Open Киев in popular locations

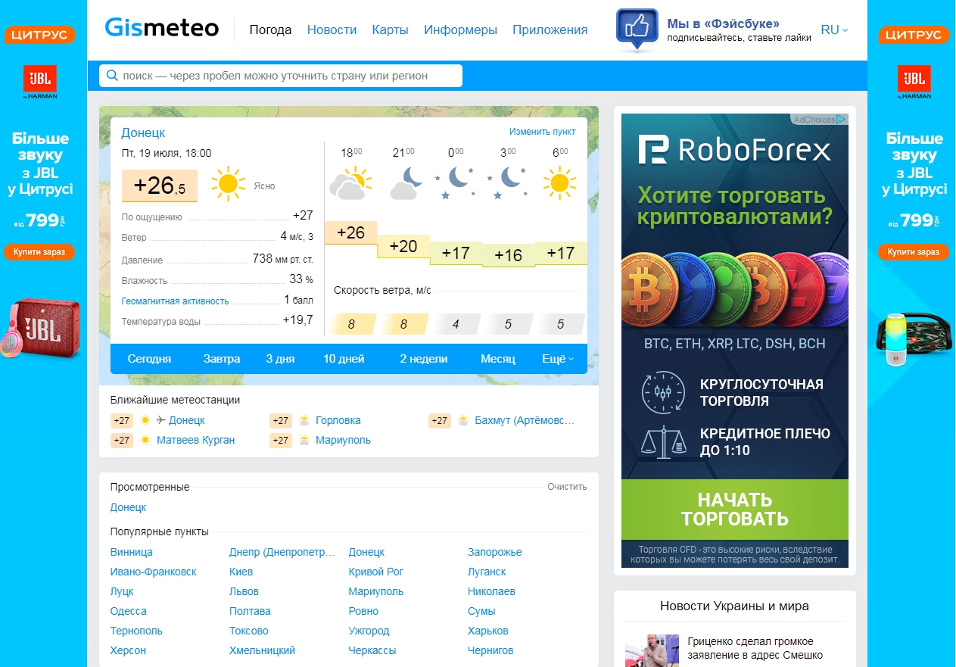tap(241, 572)
